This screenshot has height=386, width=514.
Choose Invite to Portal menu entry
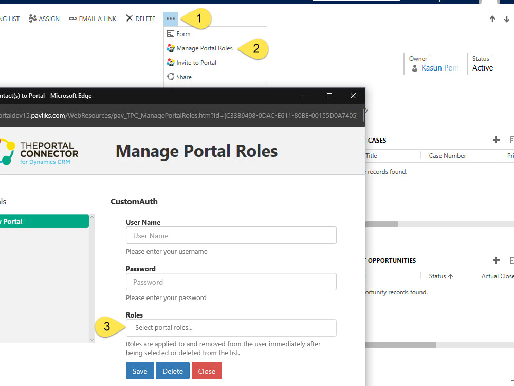point(215,63)
